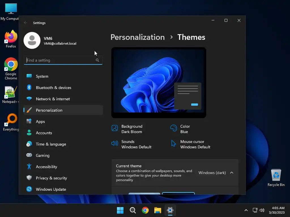Click the Windows Update sync icon

point(29,189)
